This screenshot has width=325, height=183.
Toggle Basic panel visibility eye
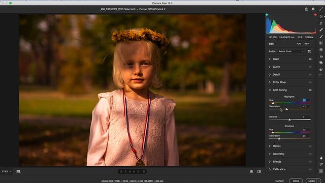(310, 59)
